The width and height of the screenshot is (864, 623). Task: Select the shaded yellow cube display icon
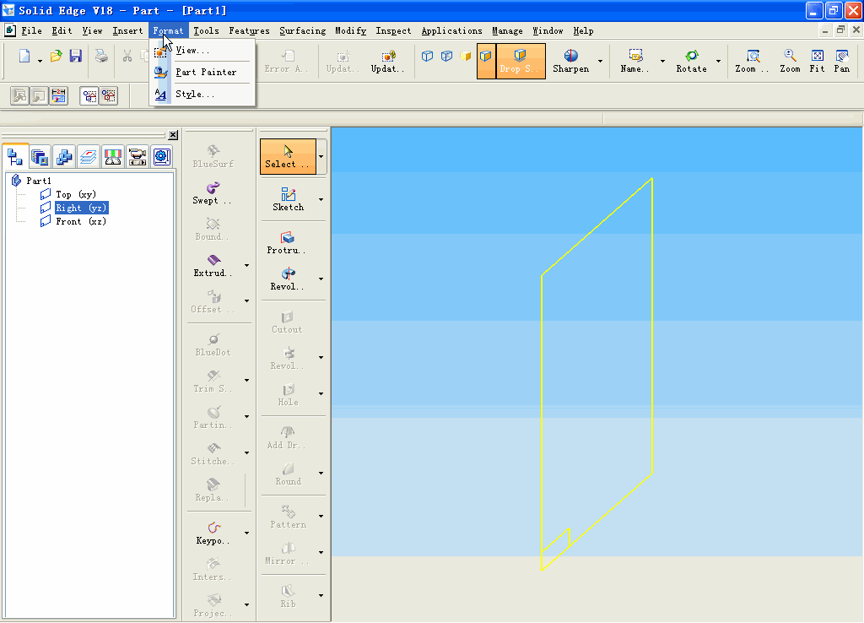[x=466, y=56]
